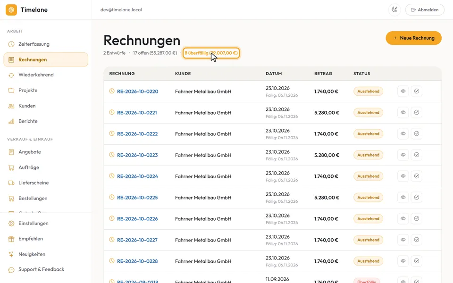The image size is (453, 283).
Task: Open Aufträge in the sidebar
Action: coord(46,167)
